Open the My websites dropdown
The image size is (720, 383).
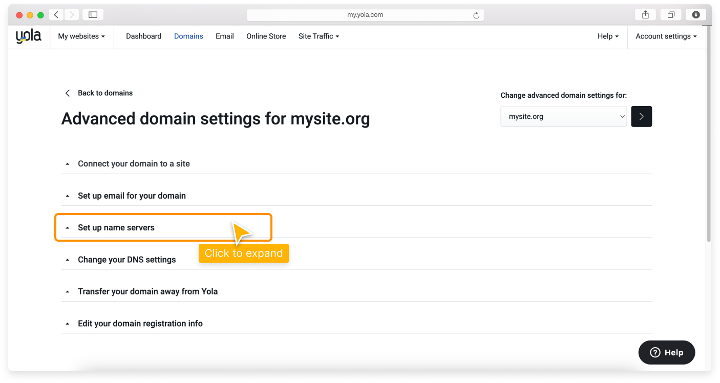pyautogui.click(x=81, y=36)
